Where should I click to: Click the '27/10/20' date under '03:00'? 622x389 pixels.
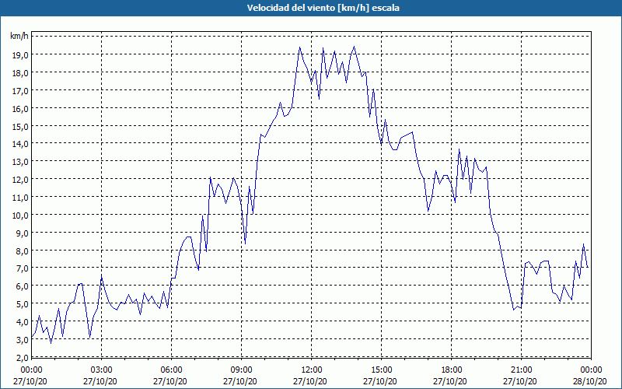tap(100, 381)
